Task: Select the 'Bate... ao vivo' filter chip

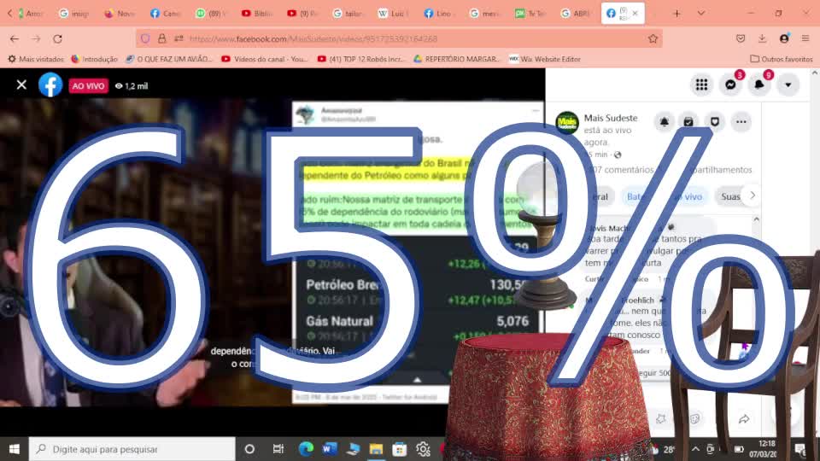Action: coord(665,196)
